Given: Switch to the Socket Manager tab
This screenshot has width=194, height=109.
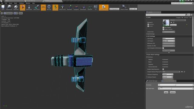Looking at the screenshot, I should (x=153, y=81).
